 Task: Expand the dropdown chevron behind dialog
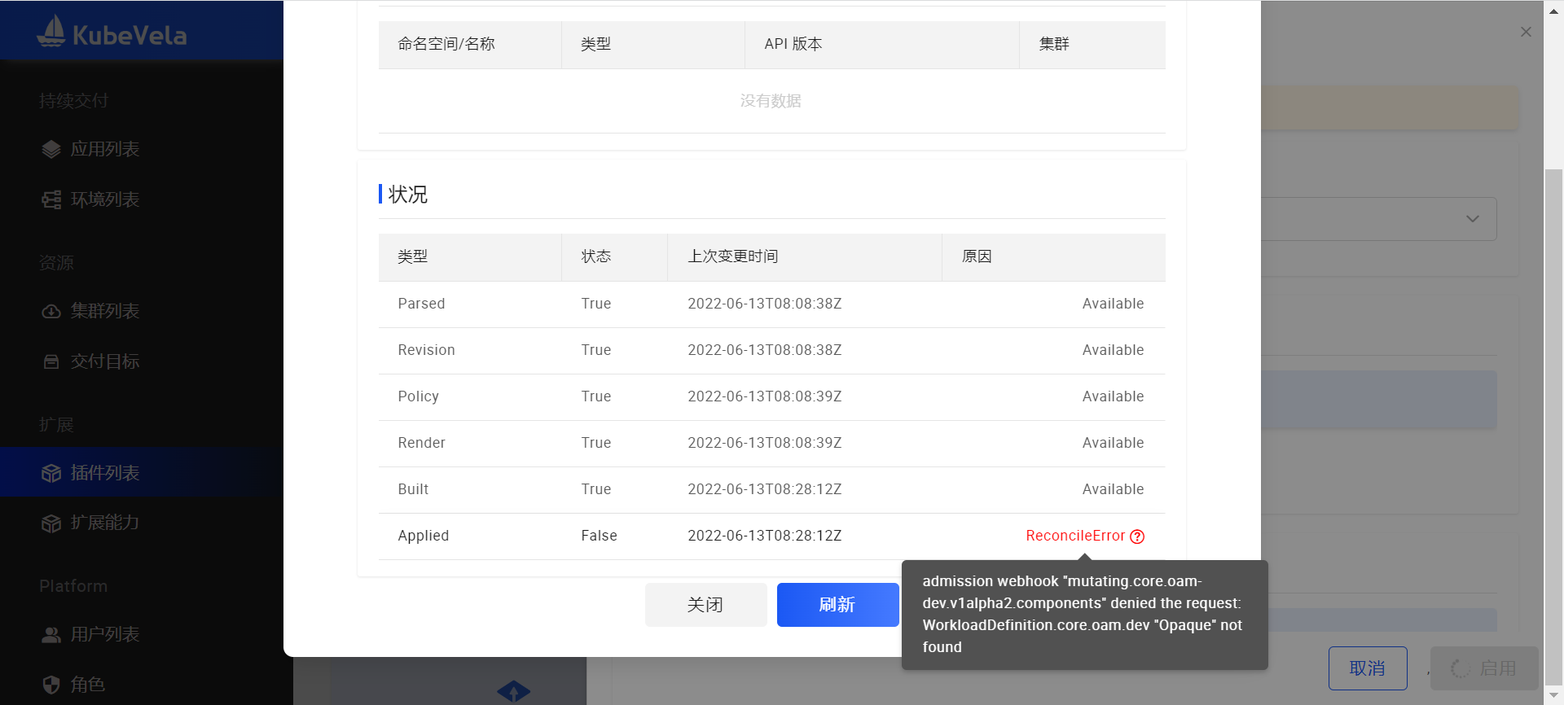[x=1473, y=219]
